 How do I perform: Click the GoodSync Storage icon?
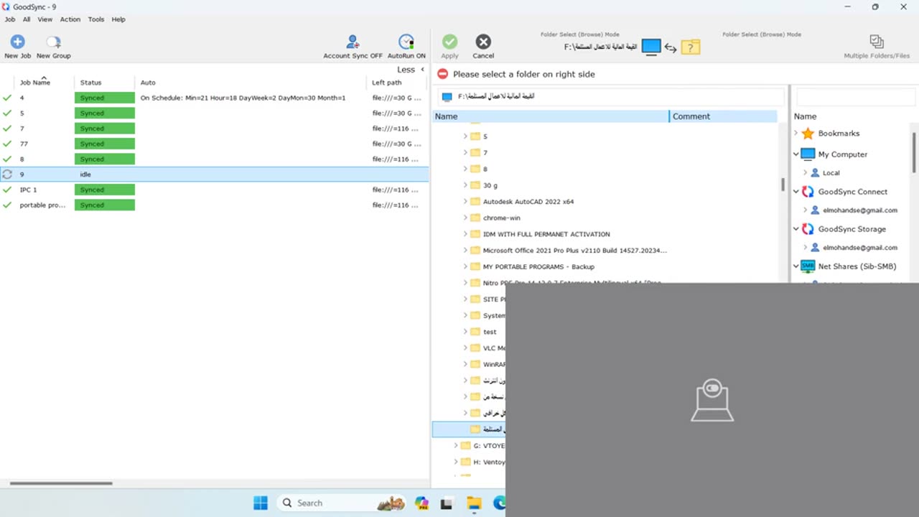click(x=808, y=229)
